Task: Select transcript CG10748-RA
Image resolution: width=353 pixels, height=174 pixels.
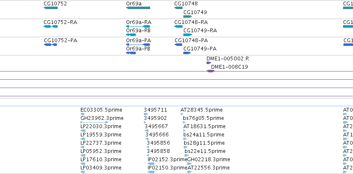Action: [x=178, y=26]
